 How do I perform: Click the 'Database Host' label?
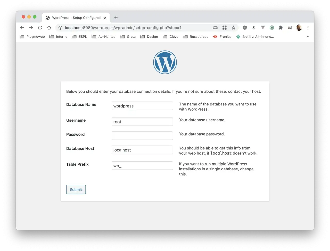80,148
